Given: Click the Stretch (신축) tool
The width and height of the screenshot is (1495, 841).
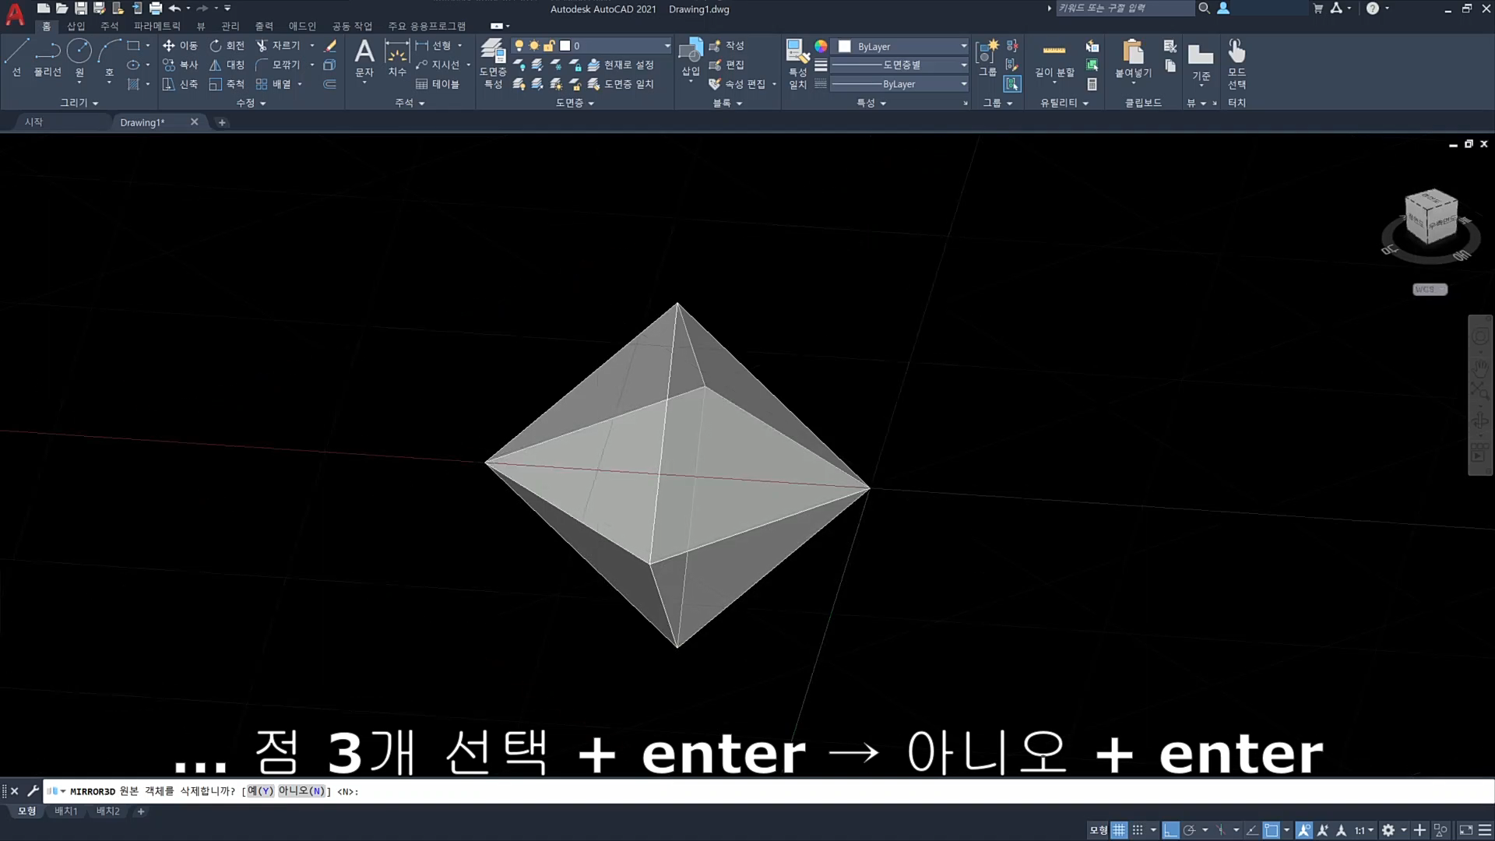Looking at the screenshot, I should click(x=180, y=84).
